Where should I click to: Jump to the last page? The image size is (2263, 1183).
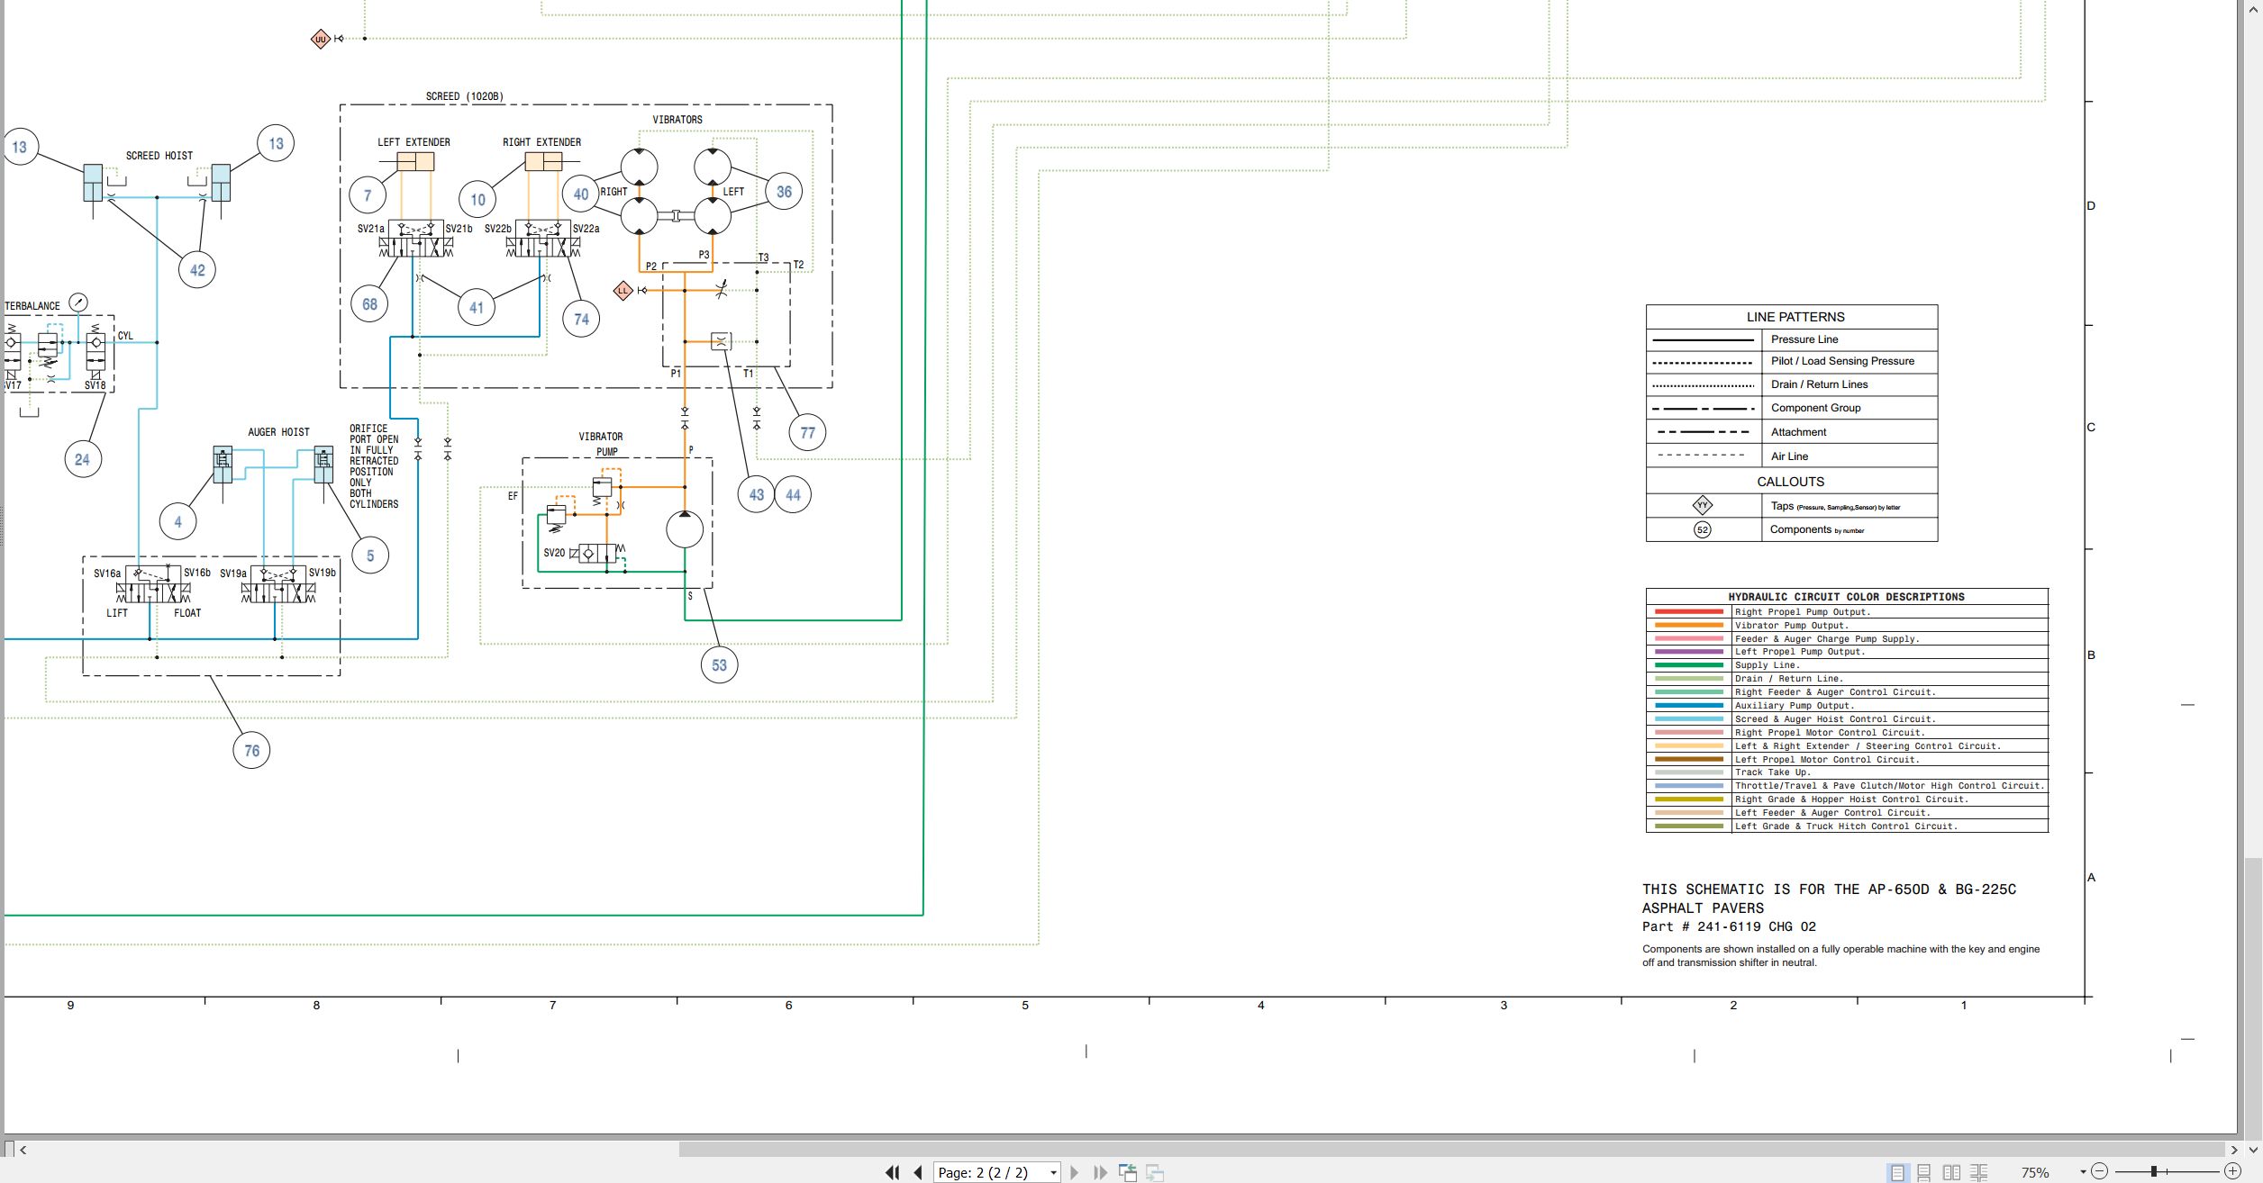[1100, 1172]
